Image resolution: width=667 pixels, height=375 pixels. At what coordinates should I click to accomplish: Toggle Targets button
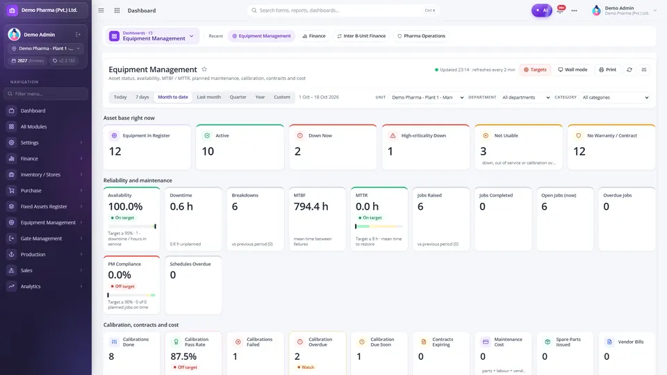click(x=535, y=69)
